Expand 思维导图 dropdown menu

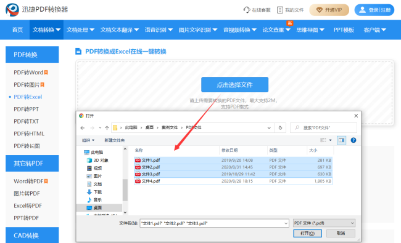tap(310, 30)
